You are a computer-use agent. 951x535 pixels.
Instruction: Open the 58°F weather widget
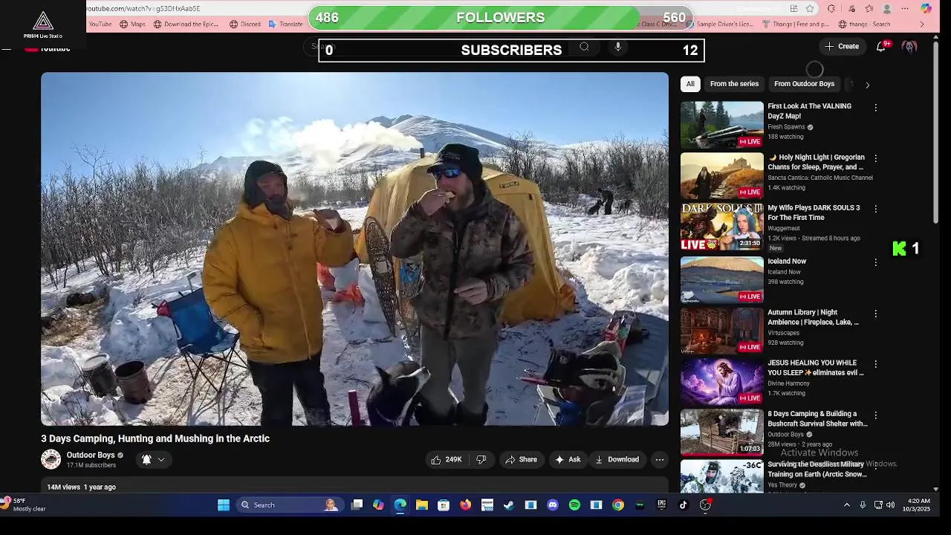tap(24, 505)
